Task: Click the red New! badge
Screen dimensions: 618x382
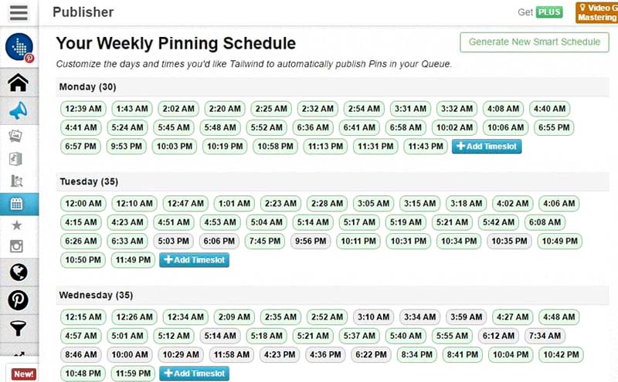Action: (x=24, y=374)
